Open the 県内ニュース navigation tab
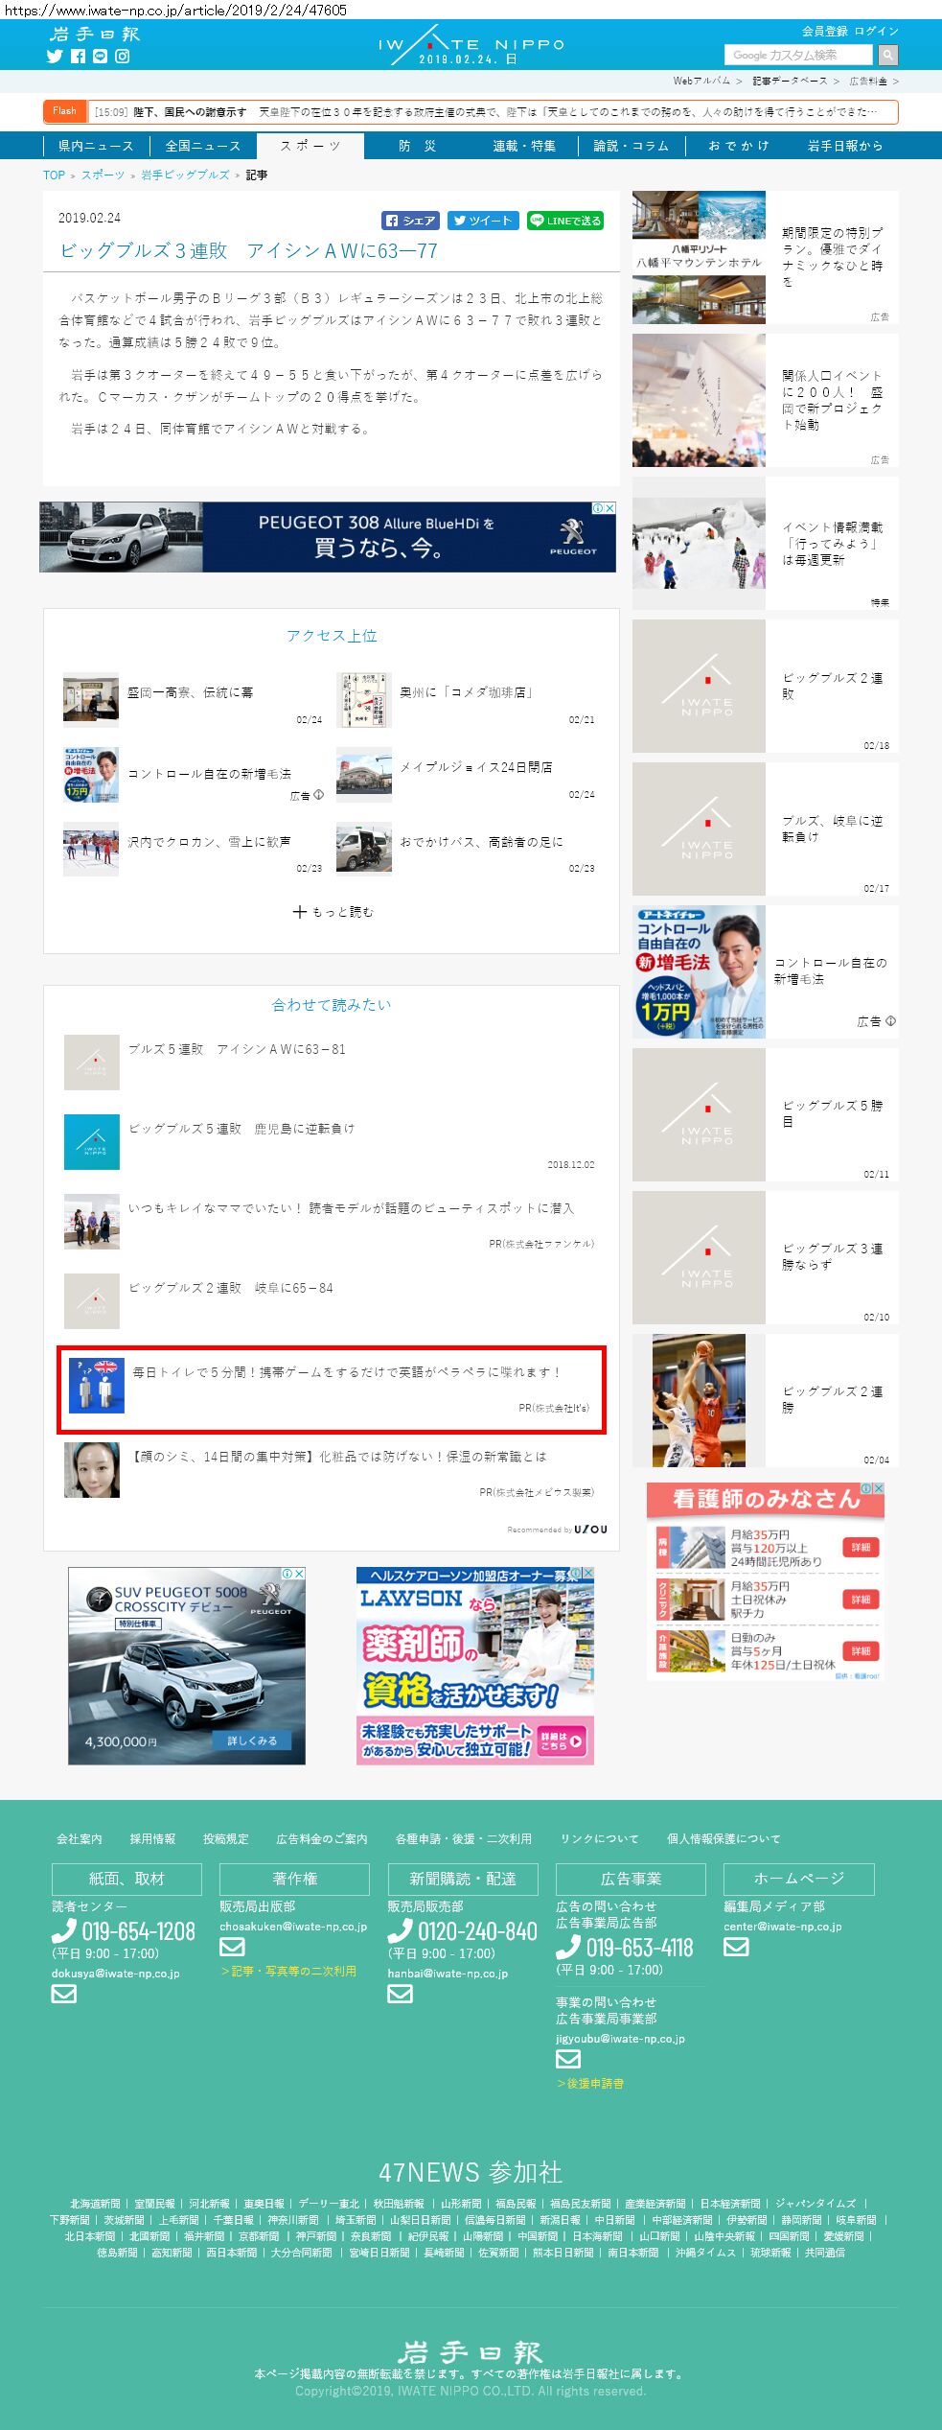This screenshot has width=942, height=2430. tap(96, 146)
